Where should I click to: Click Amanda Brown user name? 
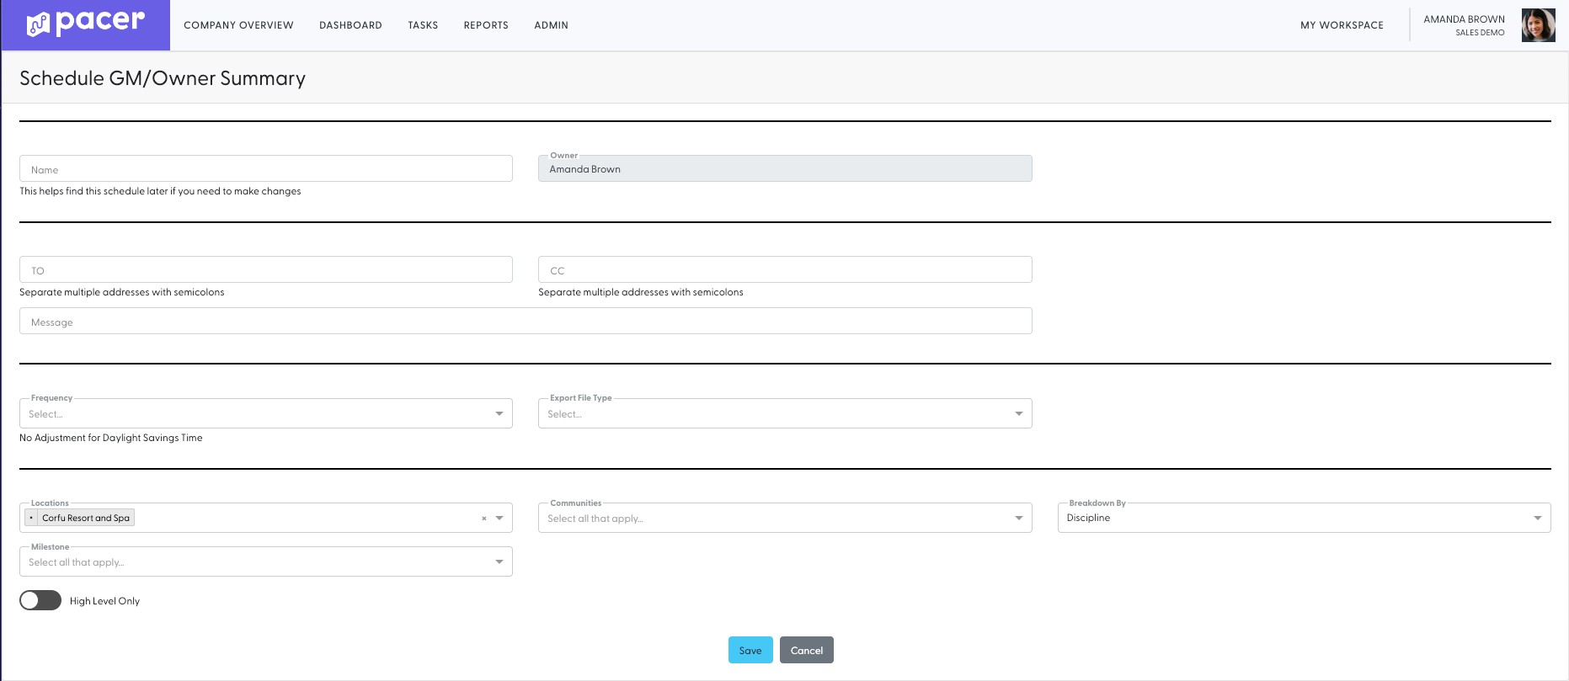tap(1464, 19)
